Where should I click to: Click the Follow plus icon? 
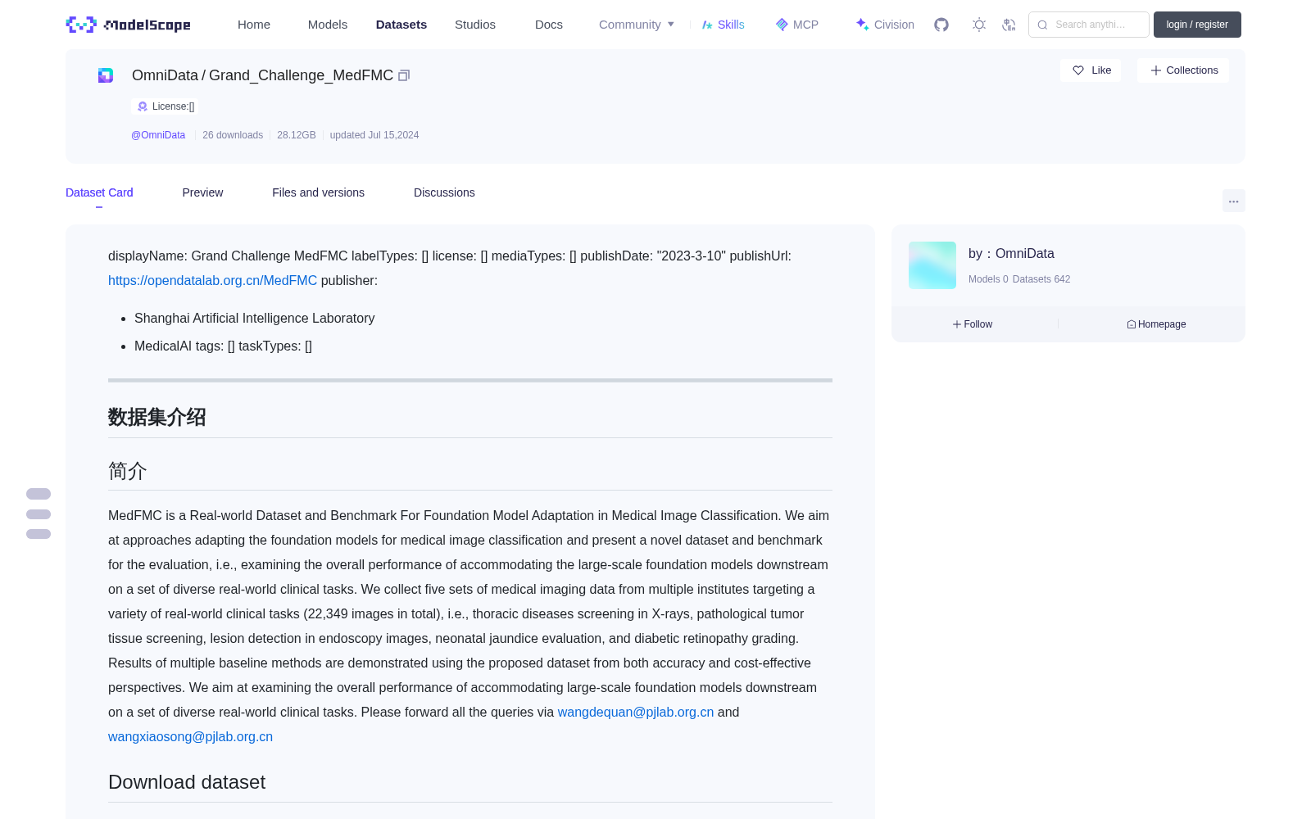[957, 324]
